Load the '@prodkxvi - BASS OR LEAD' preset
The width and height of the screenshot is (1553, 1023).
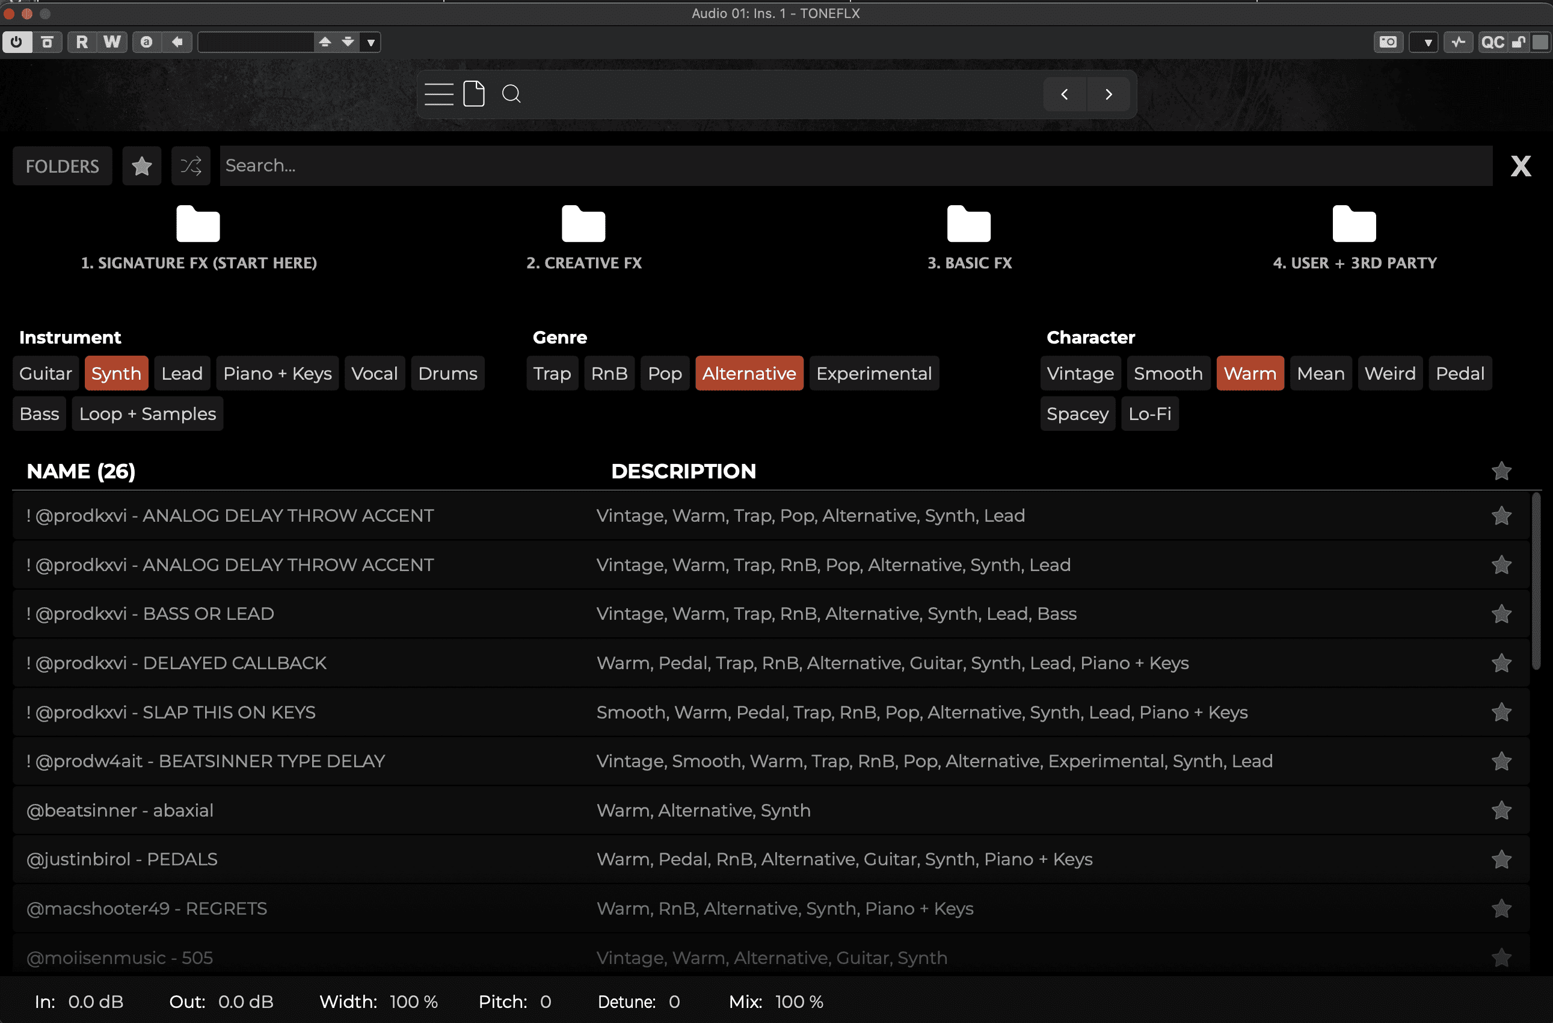pos(771,614)
